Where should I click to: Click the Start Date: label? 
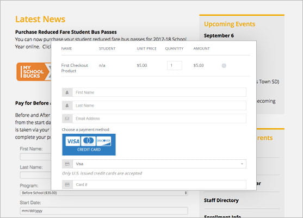point(30,203)
